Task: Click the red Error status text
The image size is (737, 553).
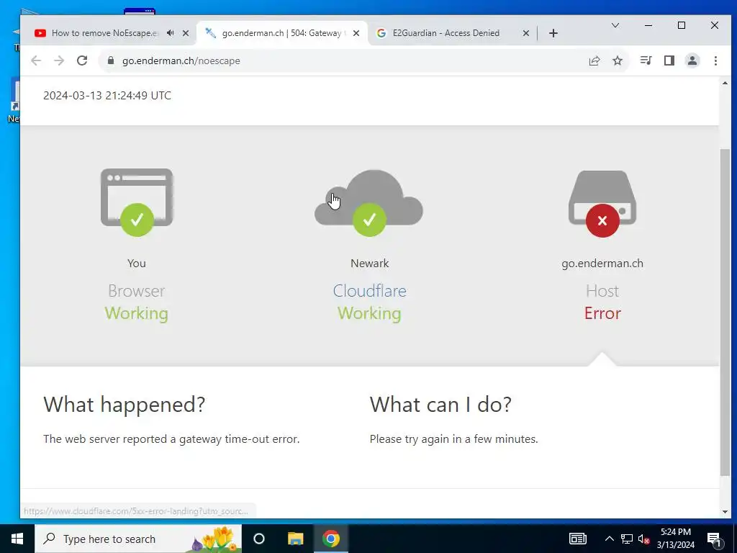Action: 602,313
